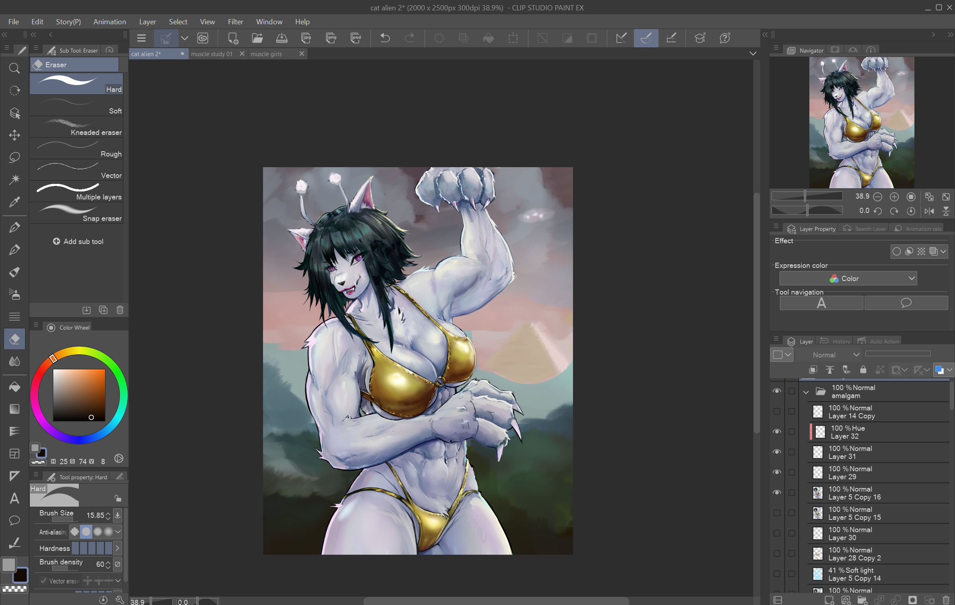Open dropdown beside Clear command icon
Screen dimensions: 955x605
pos(184,38)
